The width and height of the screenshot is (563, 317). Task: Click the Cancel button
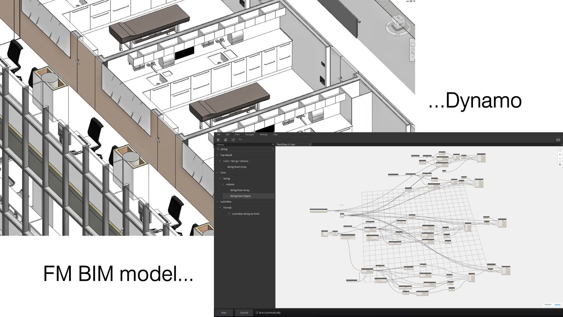(244, 312)
